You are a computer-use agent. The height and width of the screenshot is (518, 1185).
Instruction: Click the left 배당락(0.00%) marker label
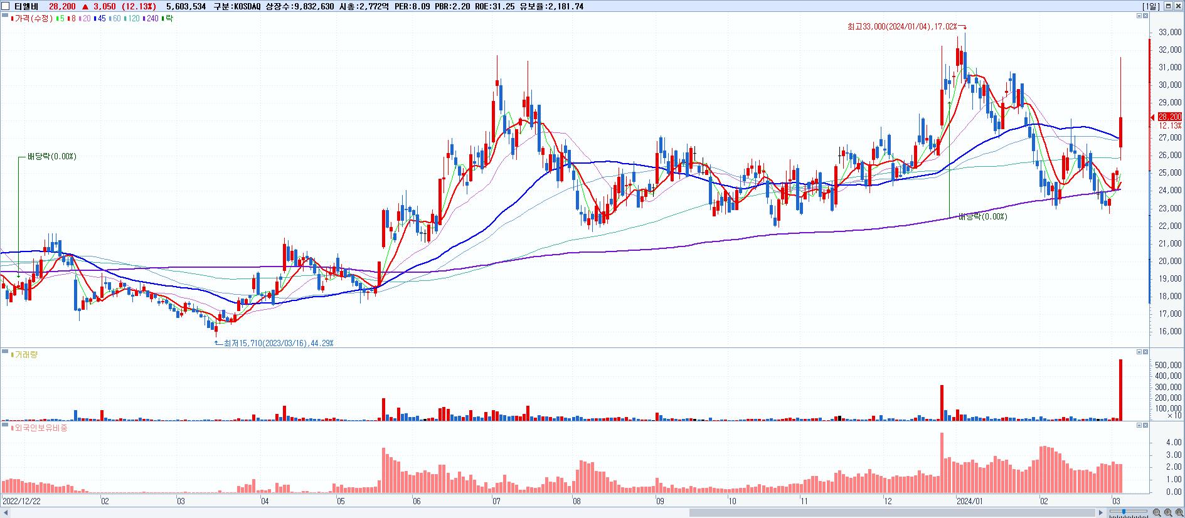coord(51,156)
